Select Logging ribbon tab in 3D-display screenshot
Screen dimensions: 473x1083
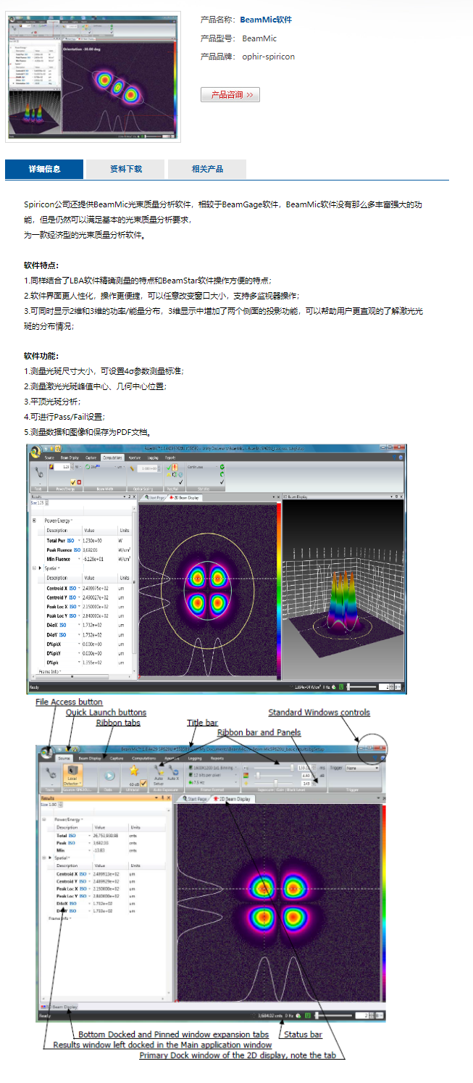point(153,457)
